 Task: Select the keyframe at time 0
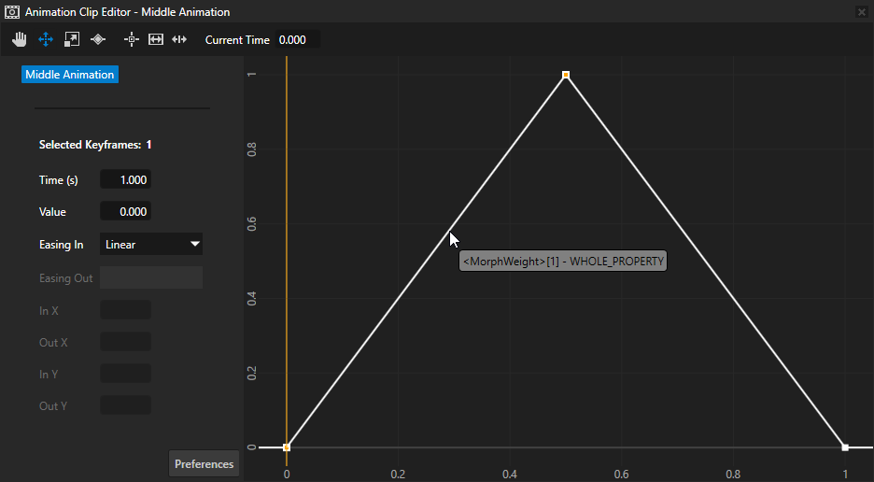pyautogui.click(x=287, y=447)
